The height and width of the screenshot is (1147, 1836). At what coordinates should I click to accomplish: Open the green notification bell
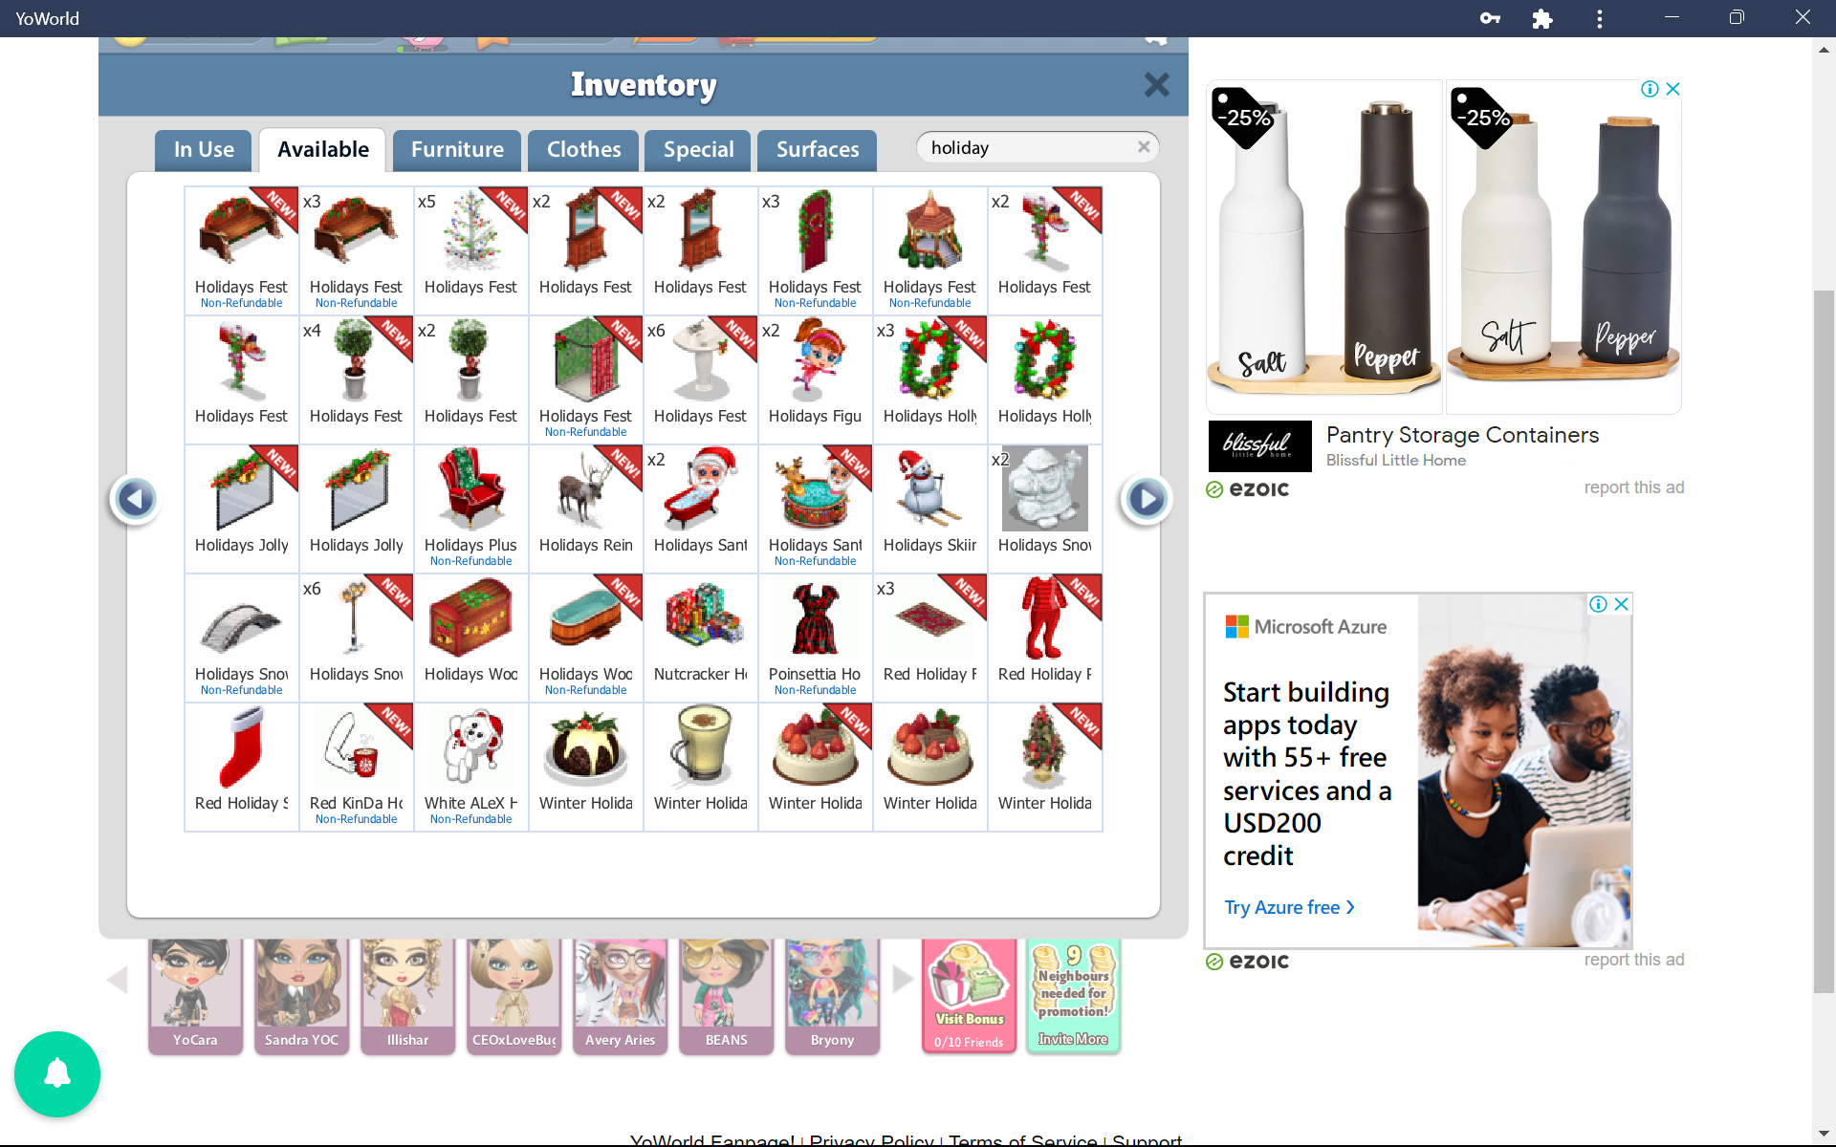click(57, 1073)
